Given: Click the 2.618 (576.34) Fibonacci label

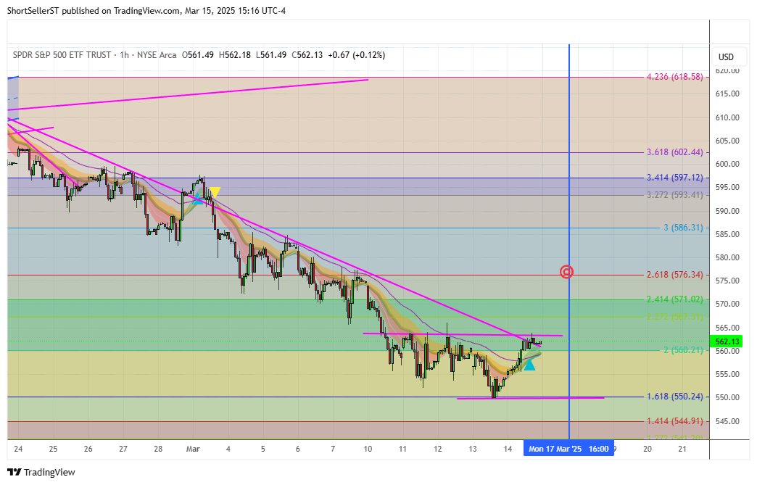Looking at the screenshot, I should point(675,275).
